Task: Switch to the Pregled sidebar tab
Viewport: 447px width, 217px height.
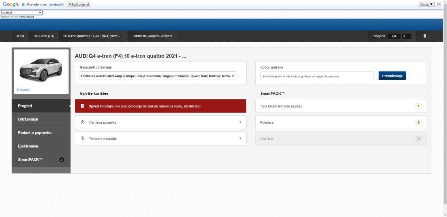Action: click(41, 106)
